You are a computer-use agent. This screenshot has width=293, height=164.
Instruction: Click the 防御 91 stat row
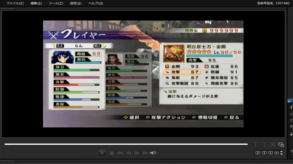[222, 72]
